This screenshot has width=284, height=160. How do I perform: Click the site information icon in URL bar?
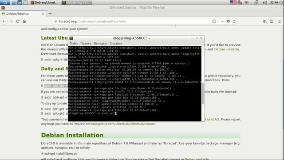click(55, 21)
